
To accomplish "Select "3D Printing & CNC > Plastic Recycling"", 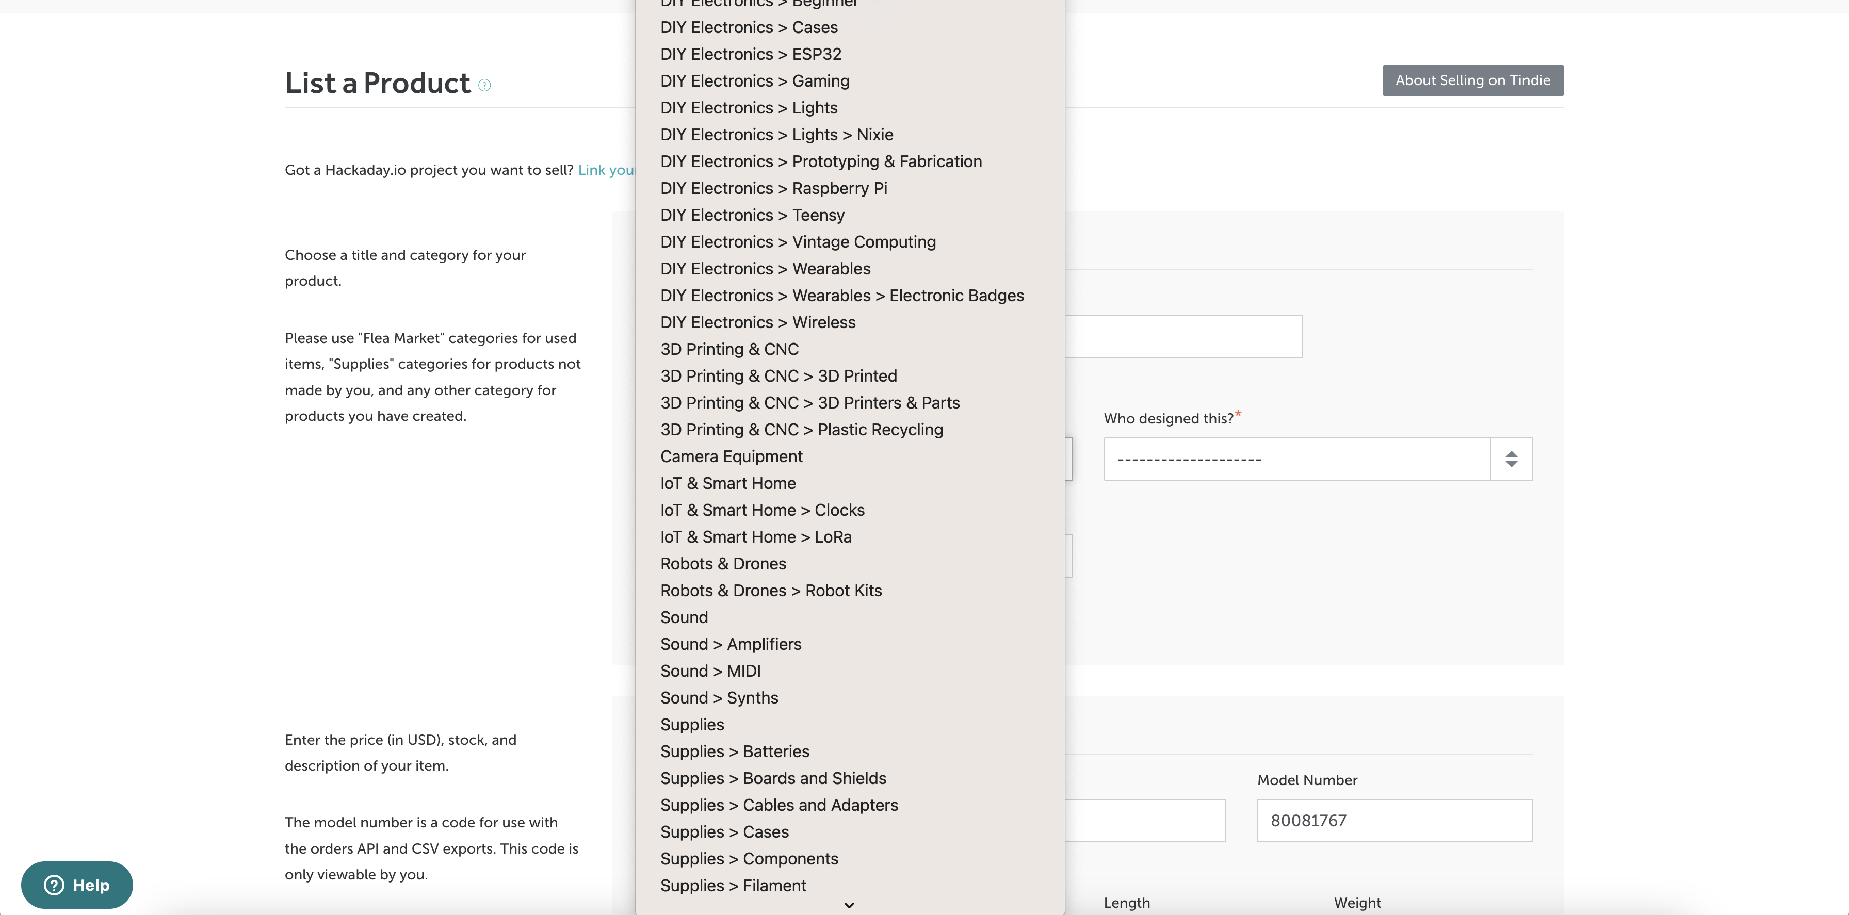I will click(801, 429).
